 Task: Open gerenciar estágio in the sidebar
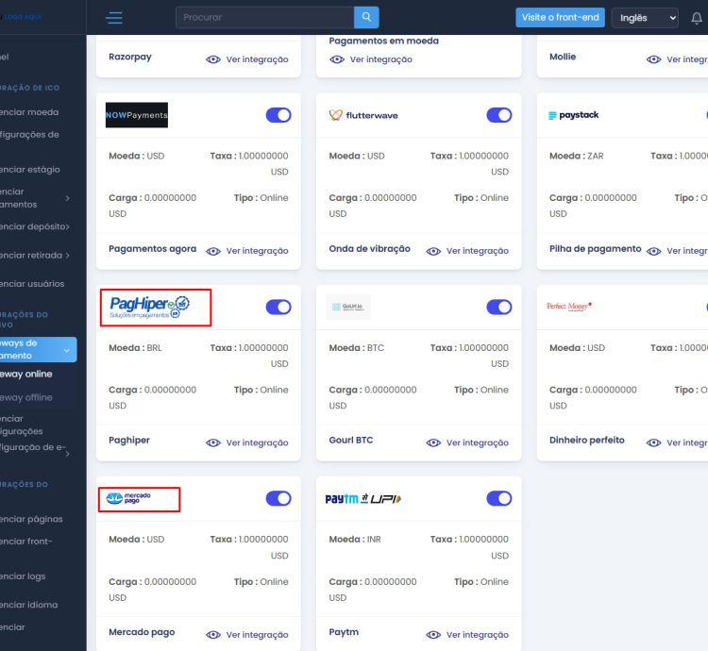(x=30, y=169)
